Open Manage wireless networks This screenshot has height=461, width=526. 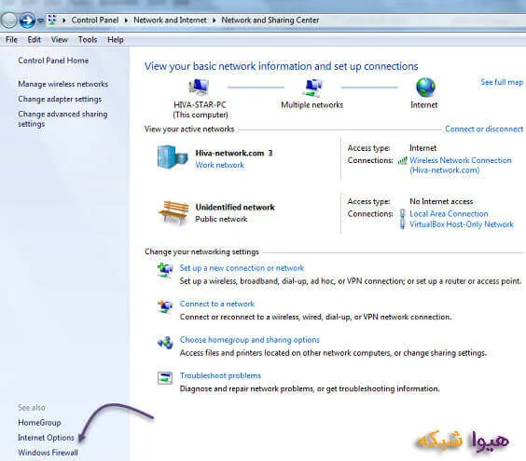tap(63, 84)
